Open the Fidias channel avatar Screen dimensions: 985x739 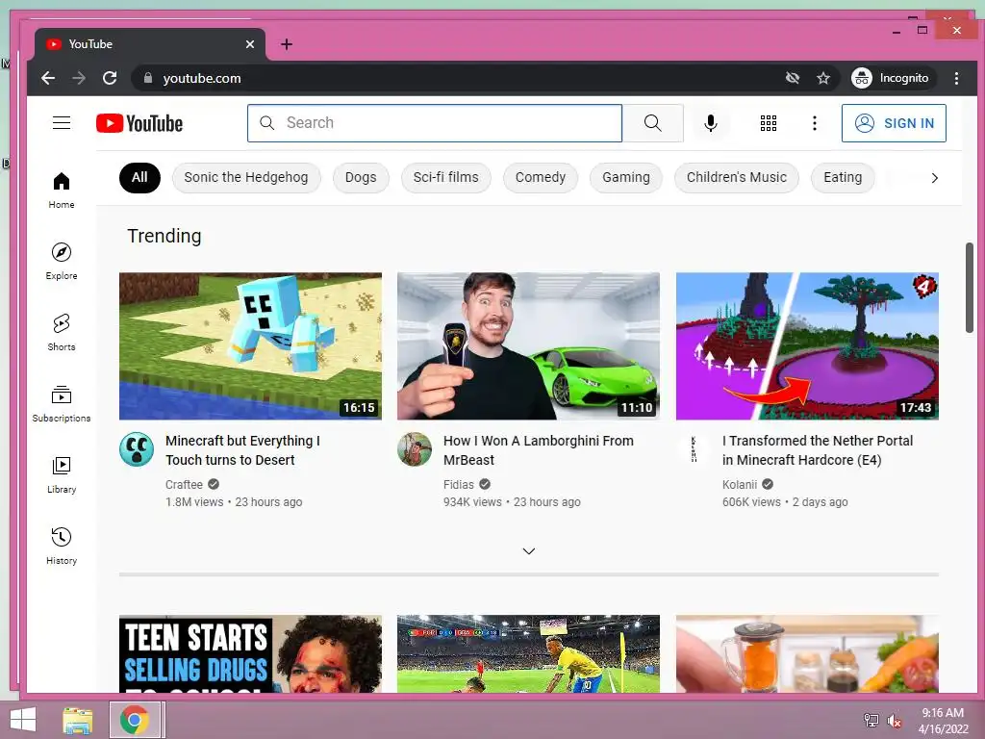pyautogui.click(x=415, y=449)
